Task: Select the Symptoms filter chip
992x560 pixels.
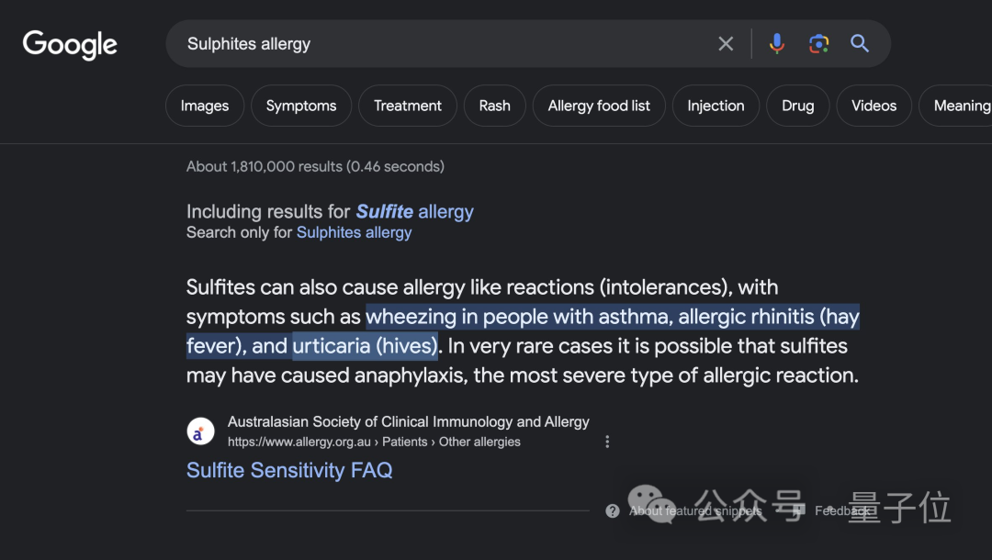Action: tap(301, 106)
